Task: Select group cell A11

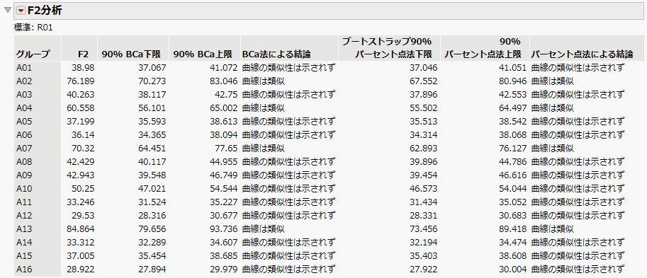Action: click(x=24, y=202)
